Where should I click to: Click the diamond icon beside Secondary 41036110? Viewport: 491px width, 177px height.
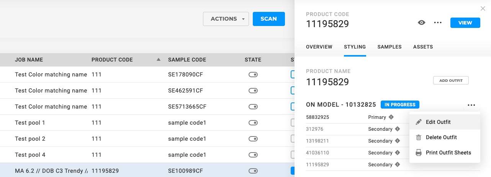pyautogui.click(x=397, y=153)
